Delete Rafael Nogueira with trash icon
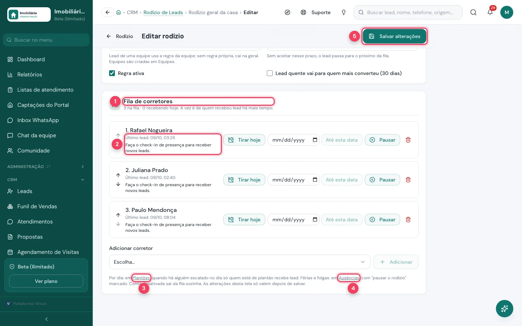 (x=408, y=140)
